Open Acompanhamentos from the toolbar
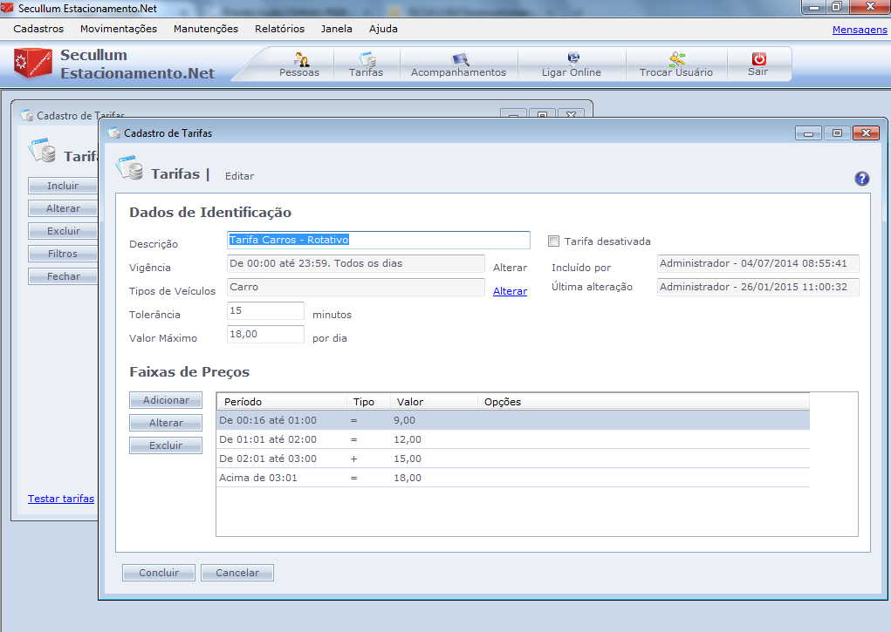Image resolution: width=891 pixels, height=632 pixels. (x=459, y=60)
